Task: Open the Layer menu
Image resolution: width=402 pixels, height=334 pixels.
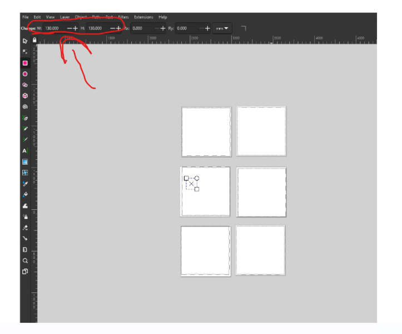Action: click(64, 17)
